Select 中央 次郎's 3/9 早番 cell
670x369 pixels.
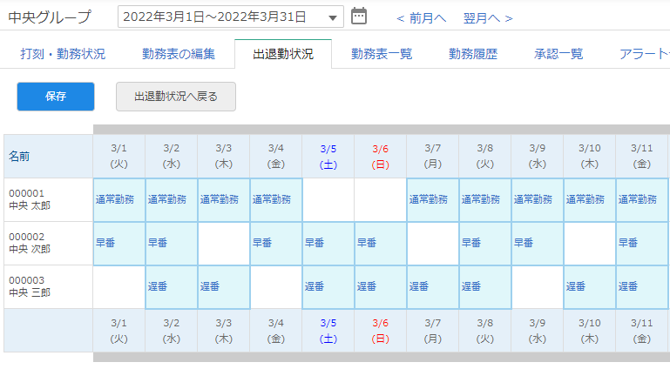[x=537, y=243]
